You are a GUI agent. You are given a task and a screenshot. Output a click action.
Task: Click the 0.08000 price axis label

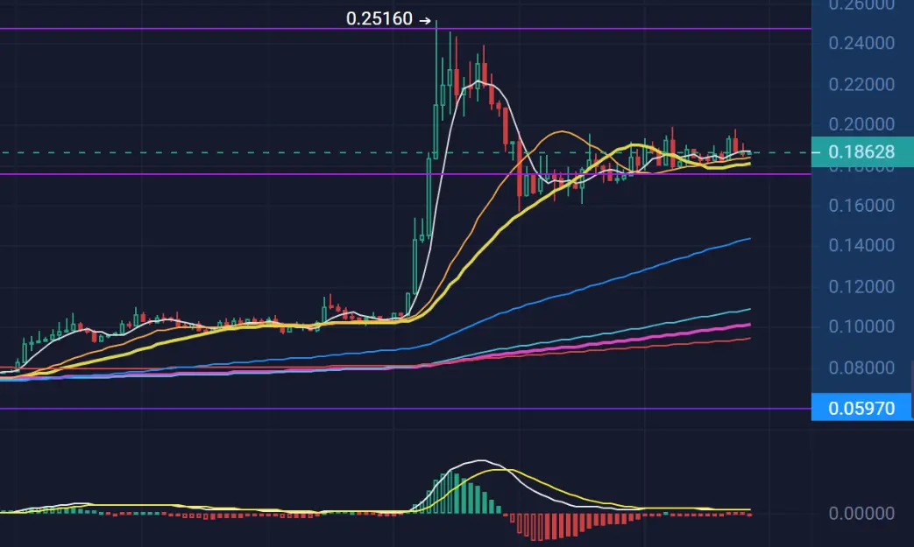[x=861, y=368]
